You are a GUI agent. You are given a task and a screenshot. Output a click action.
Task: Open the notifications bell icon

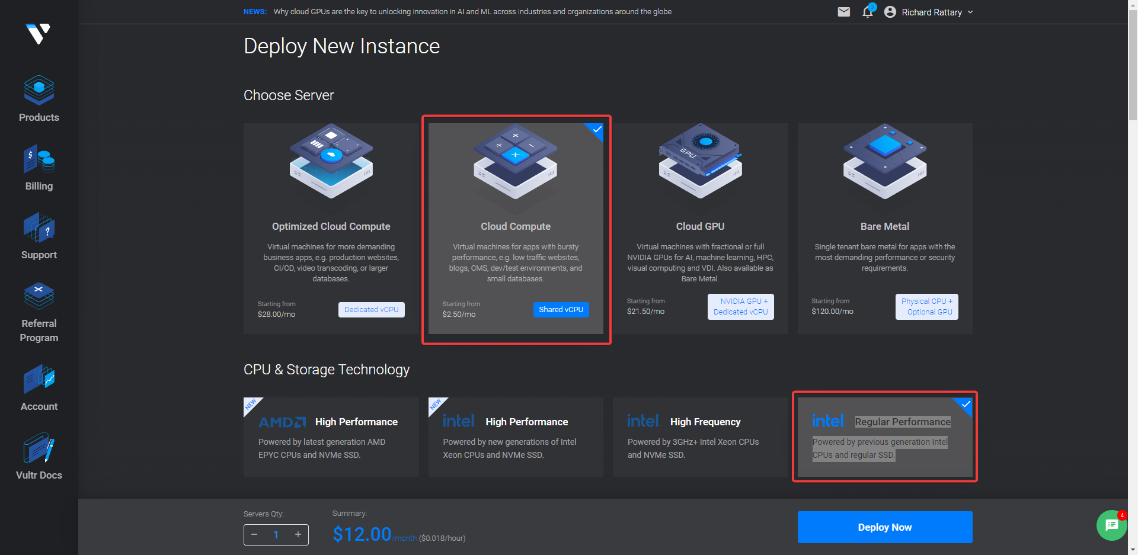(x=868, y=12)
